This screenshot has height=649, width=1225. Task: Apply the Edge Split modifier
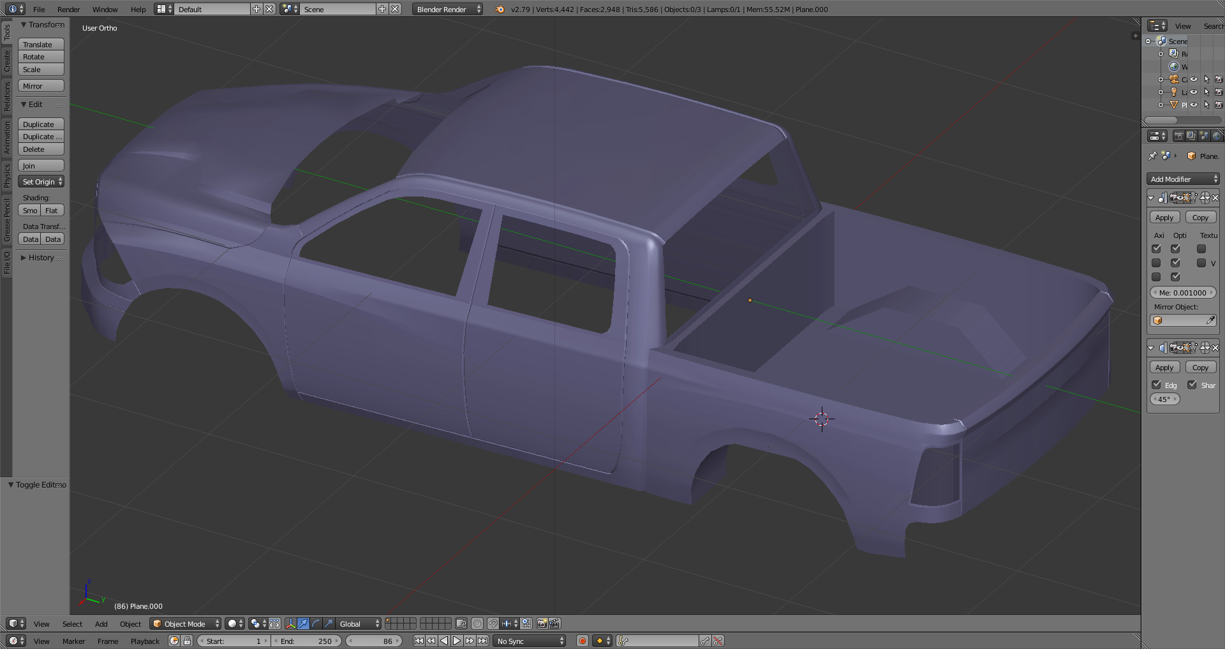[x=1164, y=368]
